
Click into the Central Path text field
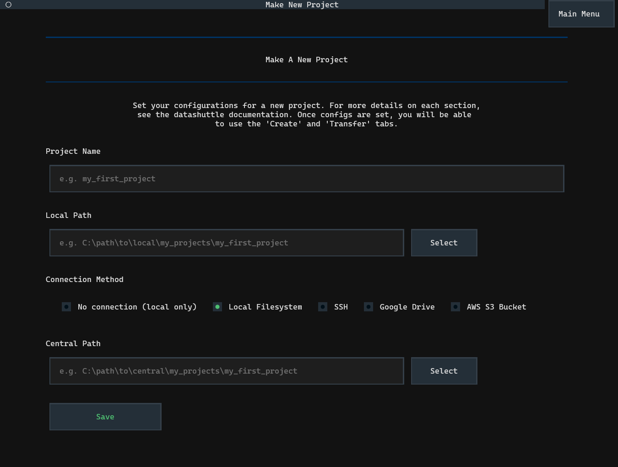[x=226, y=371]
